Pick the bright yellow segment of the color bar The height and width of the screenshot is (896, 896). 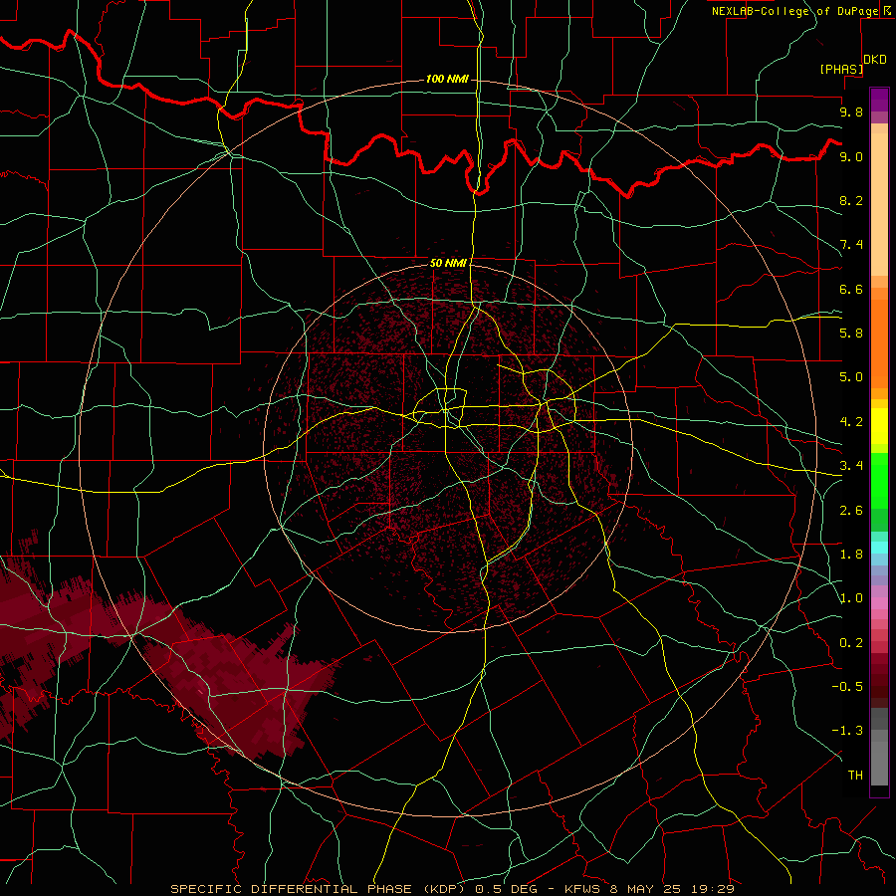pos(879,426)
